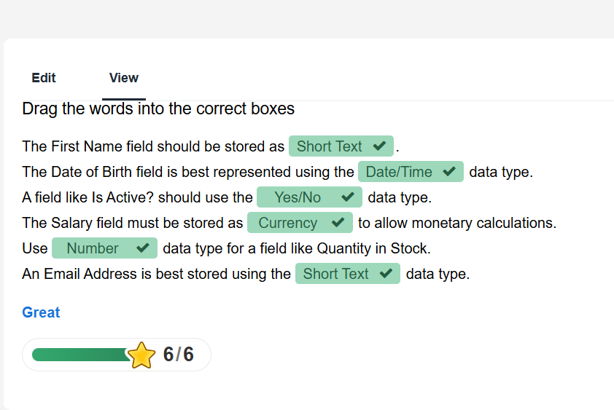Select the Date/Time answer box
This screenshot has height=410, width=614.
coord(399,172)
